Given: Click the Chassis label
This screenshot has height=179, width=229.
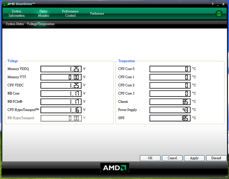Looking at the screenshot, I should pyautogui.click(x=123, y=101).
